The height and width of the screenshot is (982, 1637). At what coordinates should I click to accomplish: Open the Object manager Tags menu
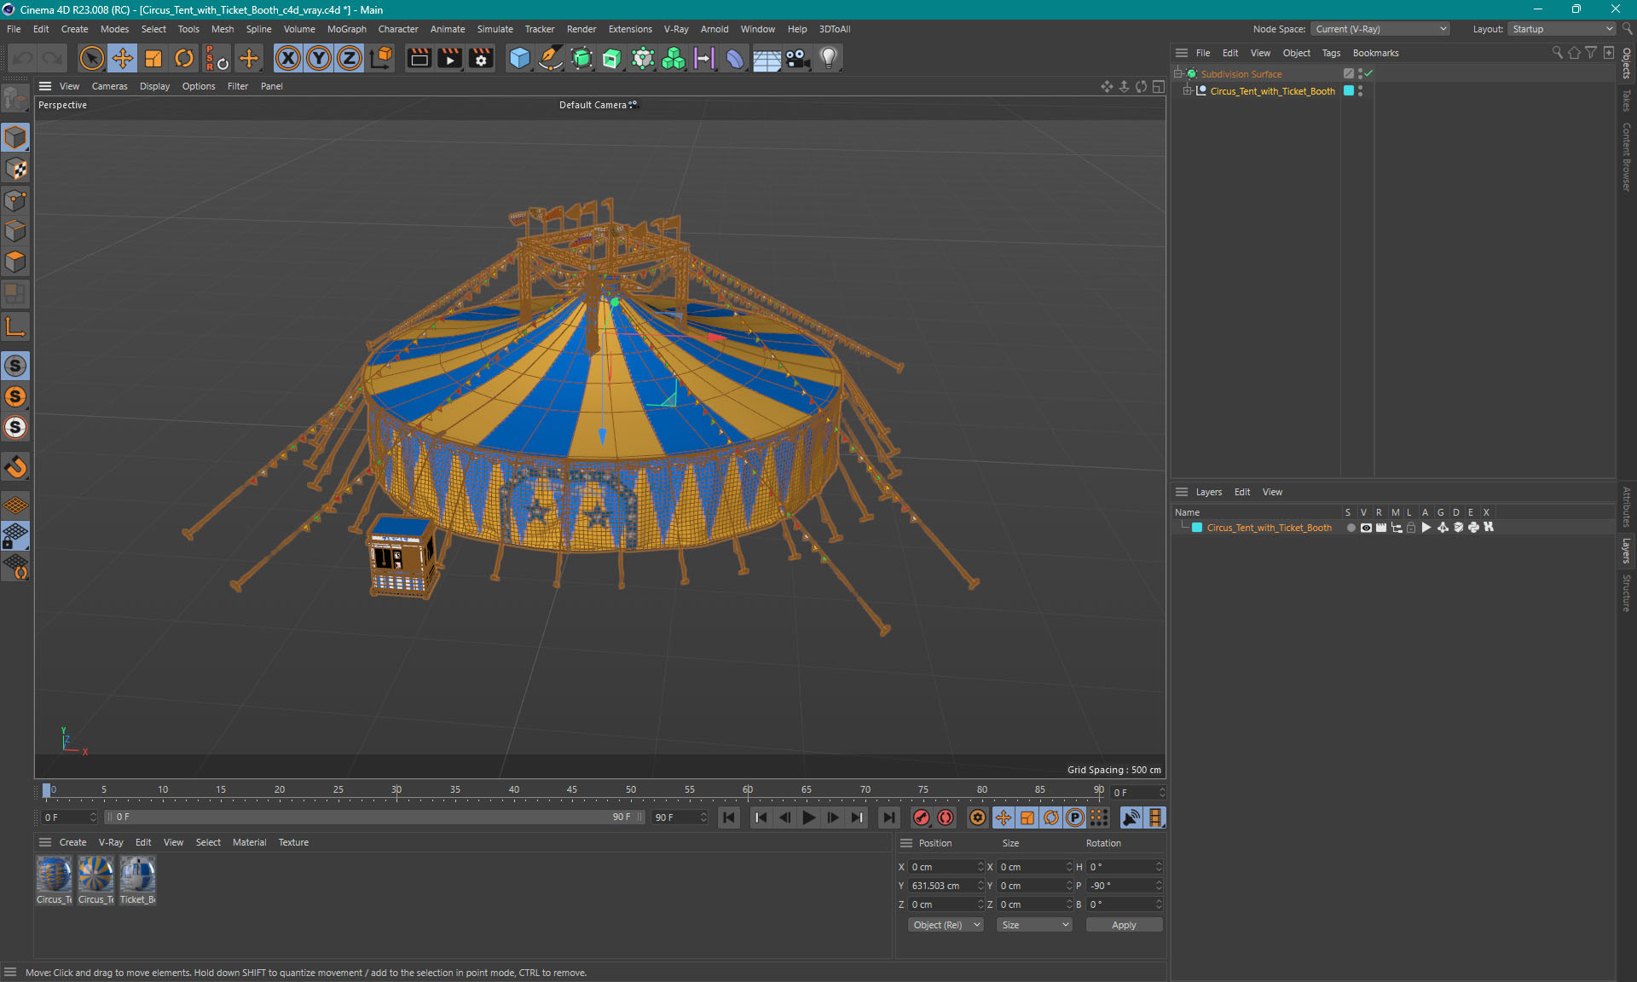click(x=1331, y=53)
